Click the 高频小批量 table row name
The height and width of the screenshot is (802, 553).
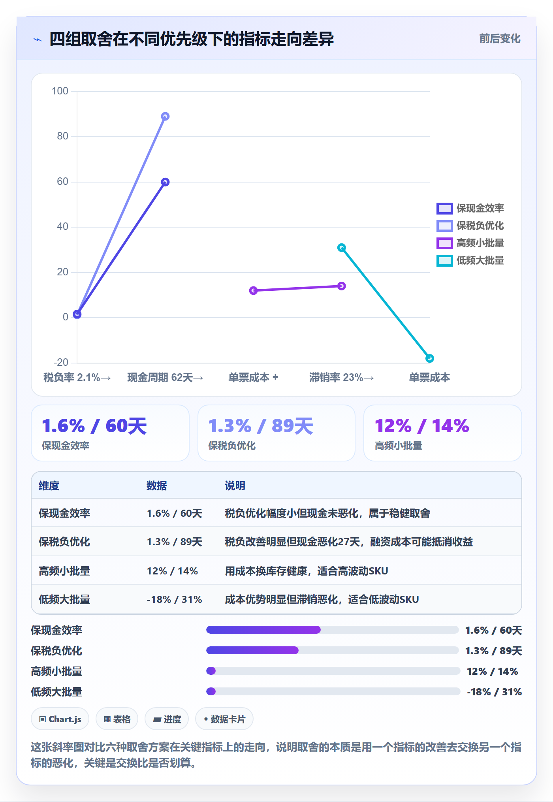[x=64, y=571]
